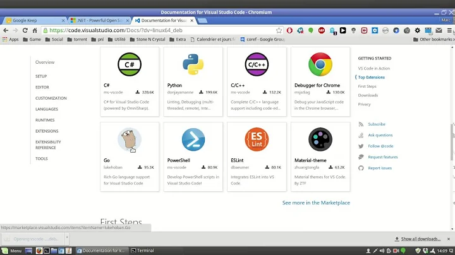Open a new tab button

point(202,21)
